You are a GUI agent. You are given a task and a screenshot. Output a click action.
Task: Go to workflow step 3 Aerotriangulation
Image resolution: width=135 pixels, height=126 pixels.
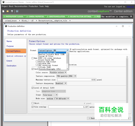pyautogui.click(x=56, y=16)
